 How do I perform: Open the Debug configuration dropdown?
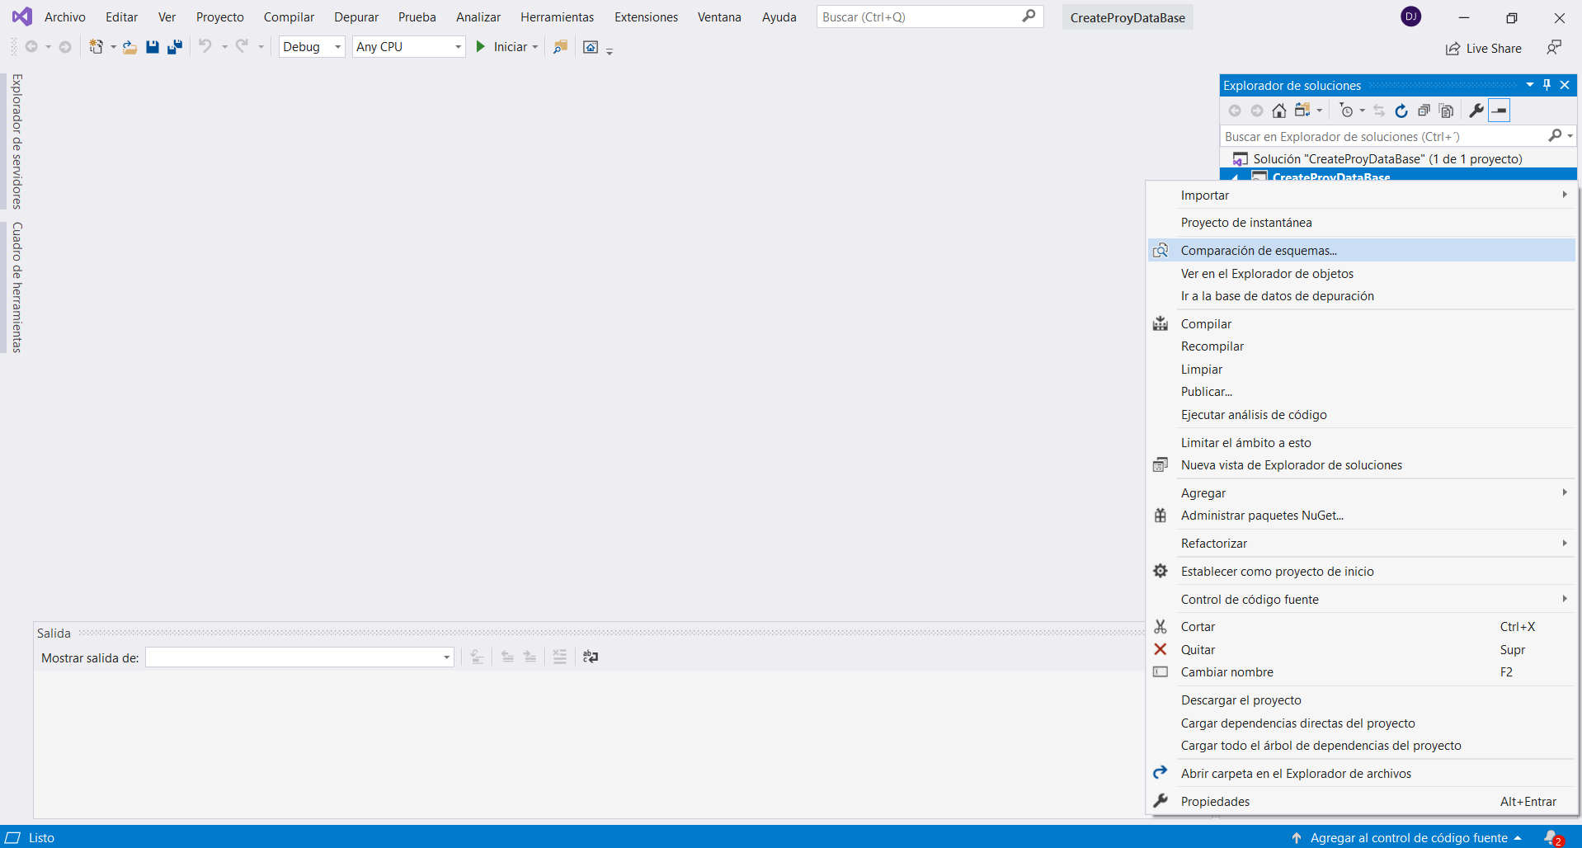click(x=312, y=47)
